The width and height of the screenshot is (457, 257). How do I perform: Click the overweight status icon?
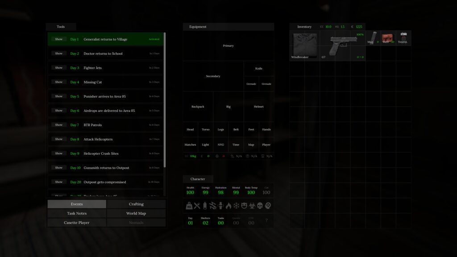[x=189, y=206]
